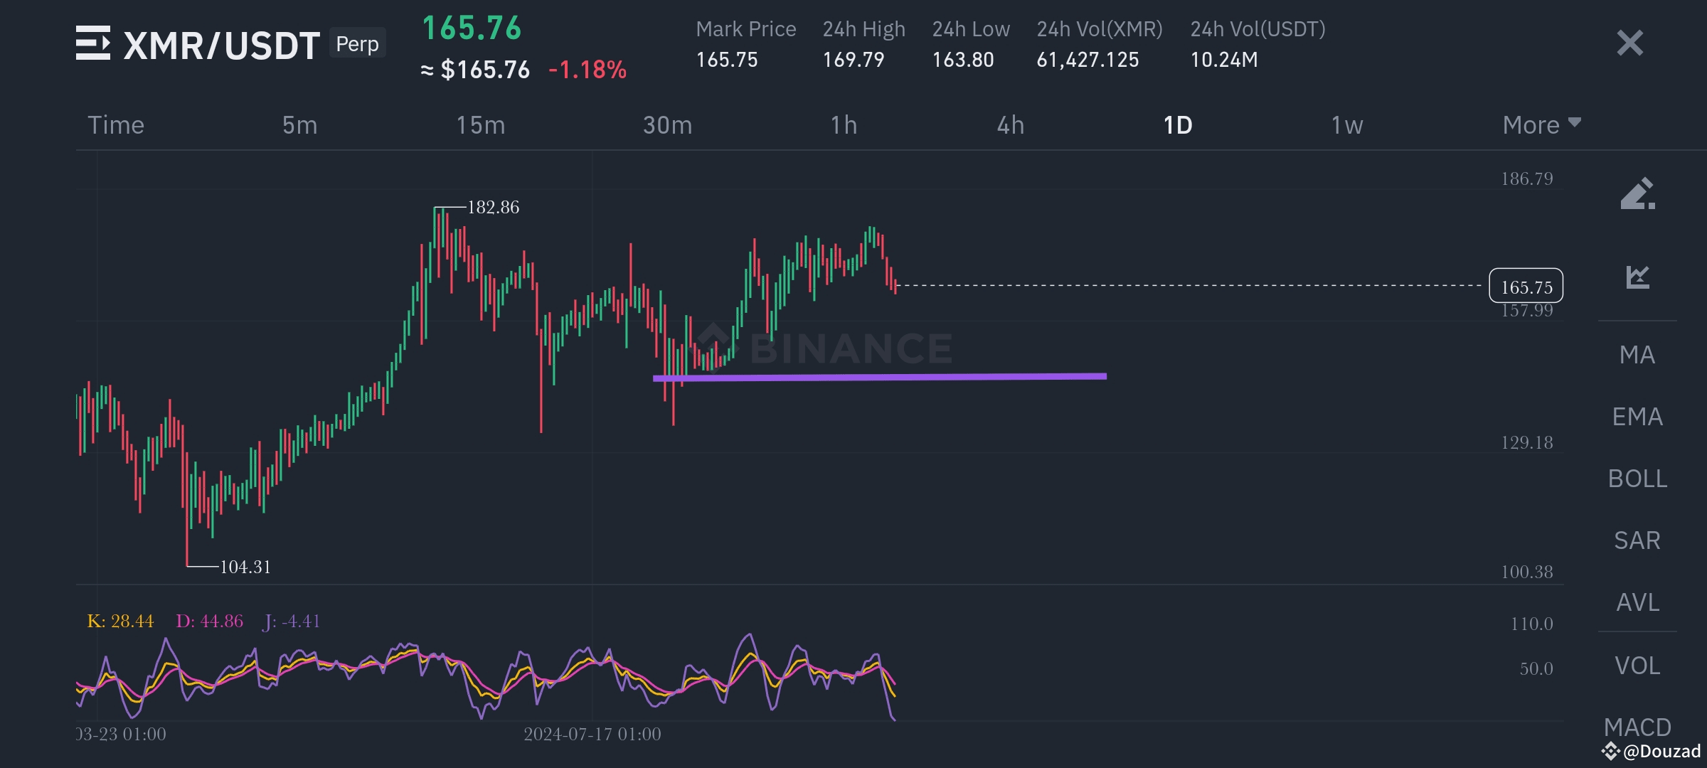Viewport: 1707px width, 768px height.
Task: Select the Time line chart tab
Action: (x=116, y=125)
